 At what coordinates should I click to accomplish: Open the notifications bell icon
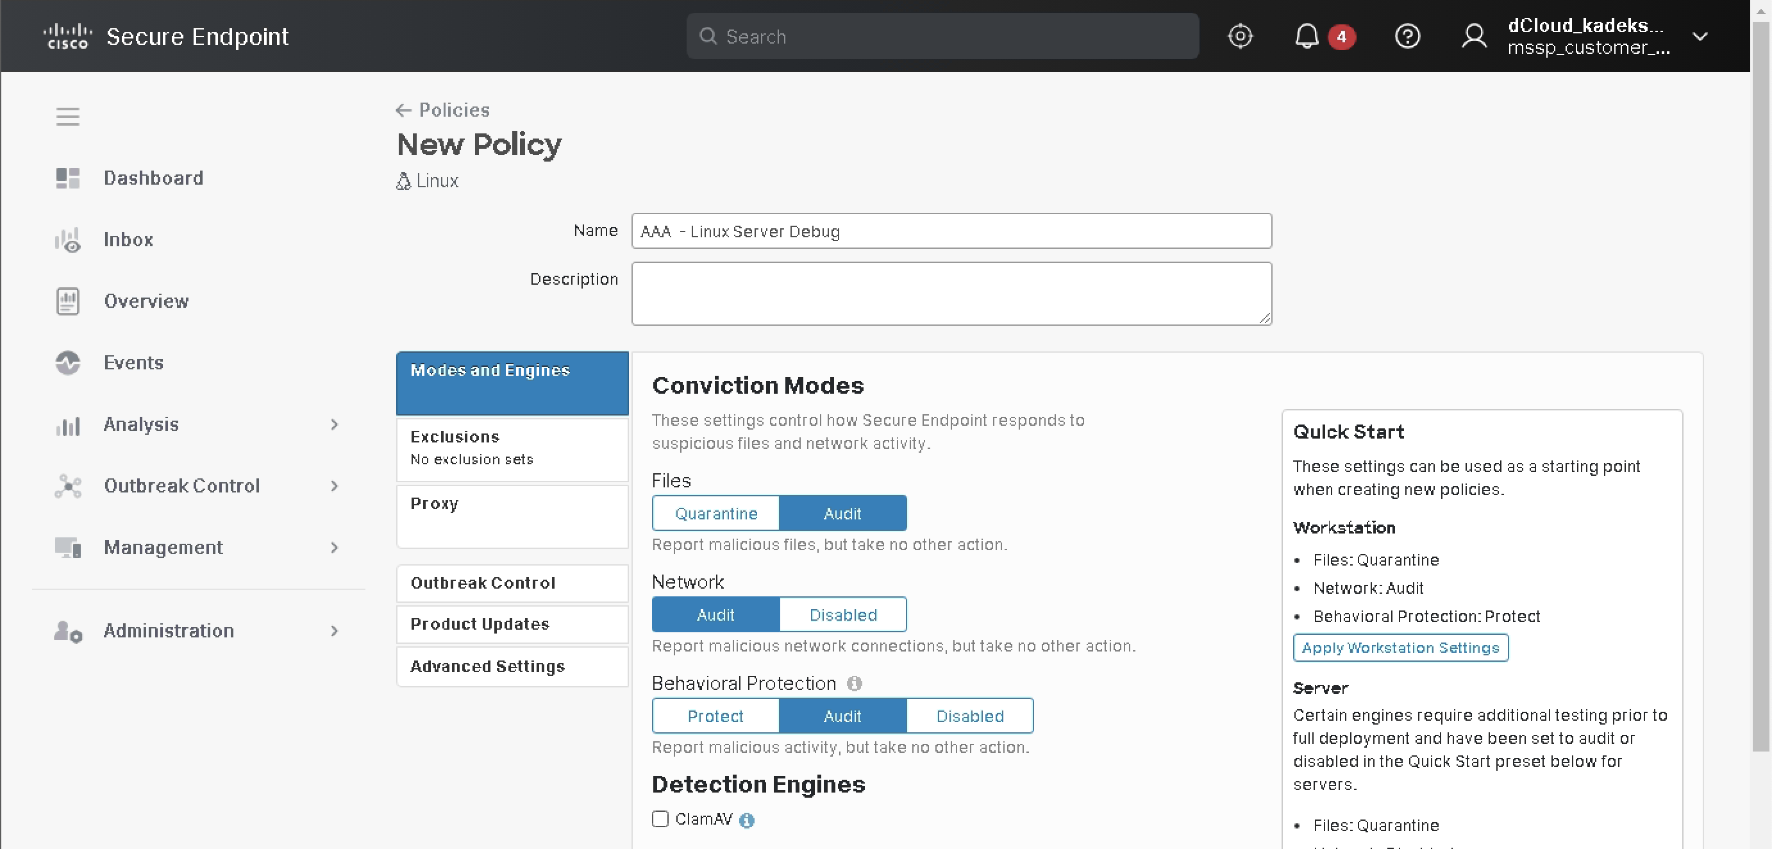pyautogui.click(x=1307, y=36)
